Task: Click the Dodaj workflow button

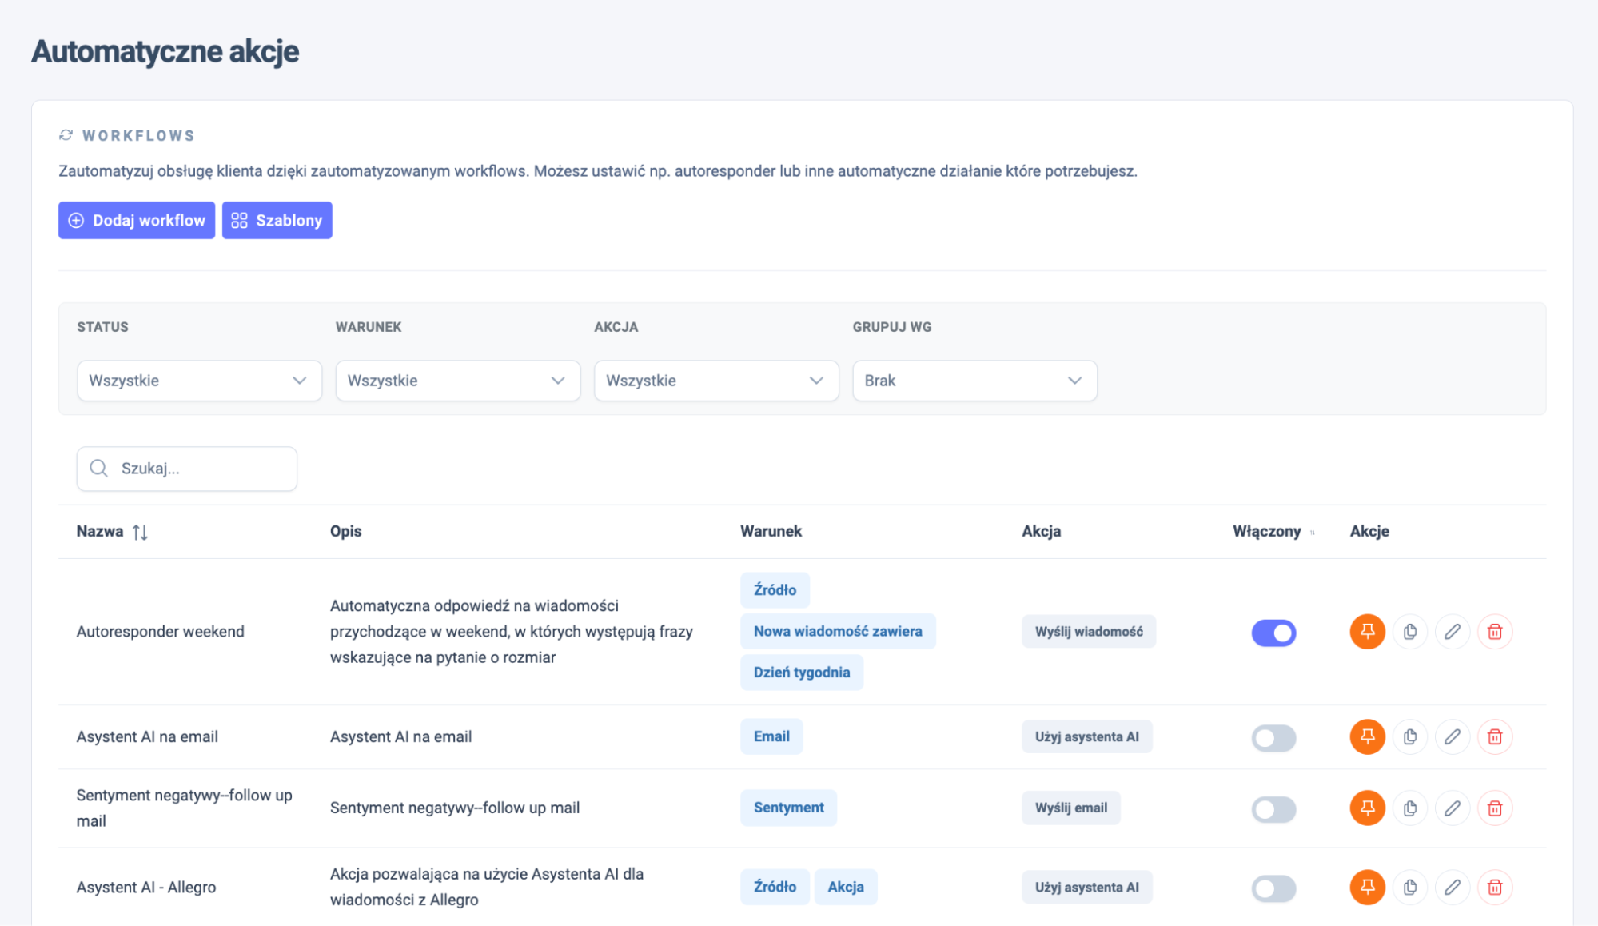Action: pyautogui.click(x=137, y=220)
